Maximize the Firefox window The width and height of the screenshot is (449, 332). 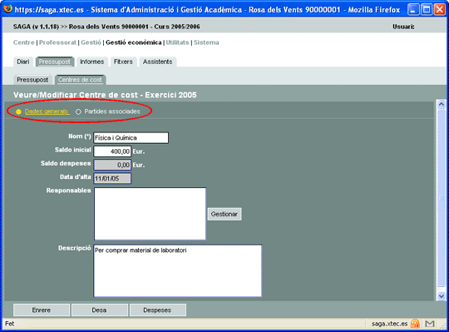coord(427,9)
